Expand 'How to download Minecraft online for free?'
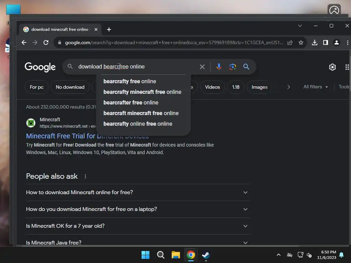The height and width of the screenshot is (263, 351). (138, 192)
